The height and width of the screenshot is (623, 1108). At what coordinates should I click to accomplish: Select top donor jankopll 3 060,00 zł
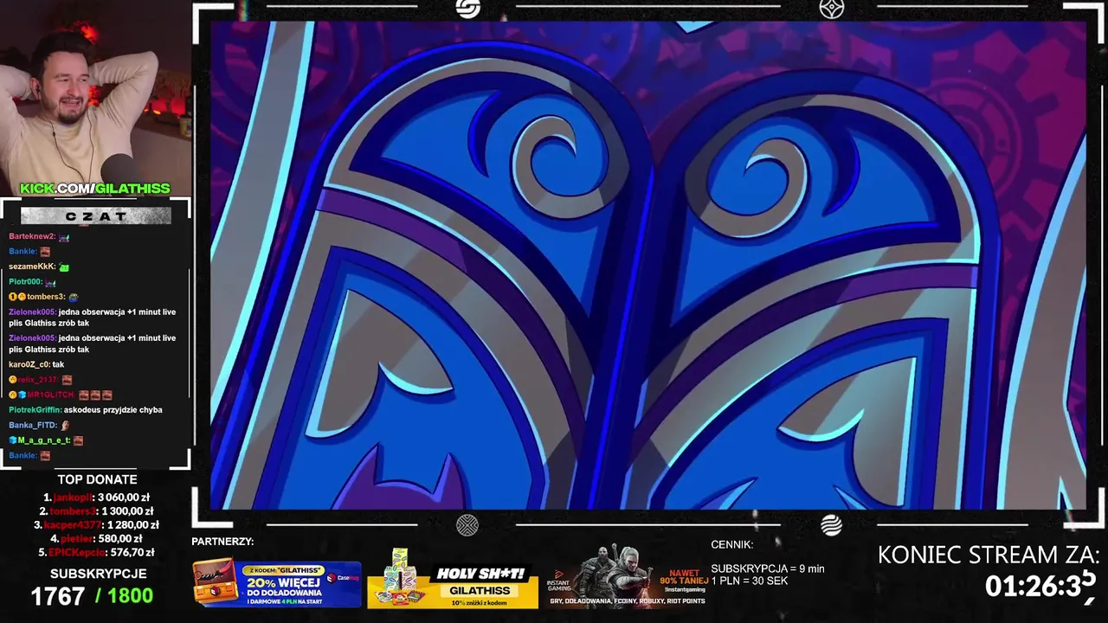point(97,498)
